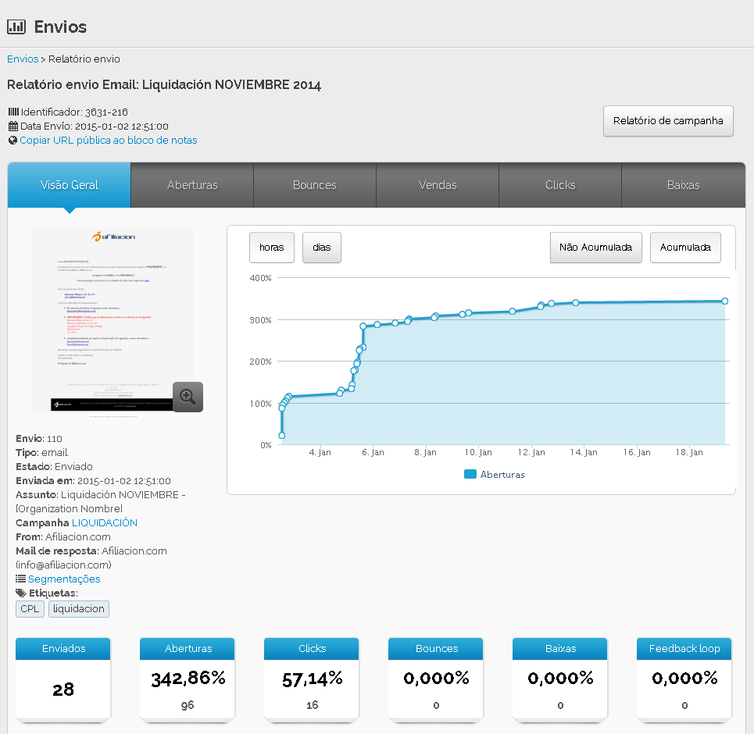
Task: Switch chart to dias view
Action: click(321, 248)
